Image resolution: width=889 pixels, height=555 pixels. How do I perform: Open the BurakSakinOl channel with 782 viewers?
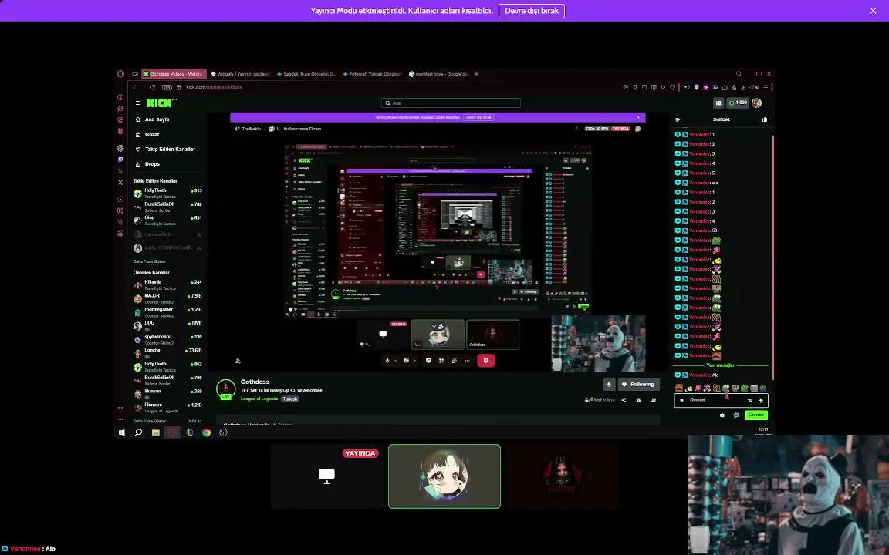coord(167,207)
